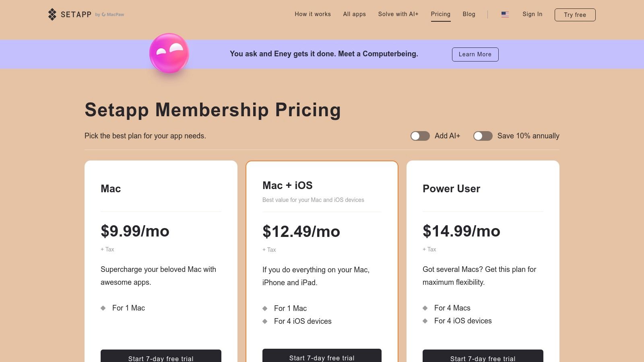The image size is (644, 362).
Task: Open How it works menu item
Action: pyautogui.click(x=312, y=14)
